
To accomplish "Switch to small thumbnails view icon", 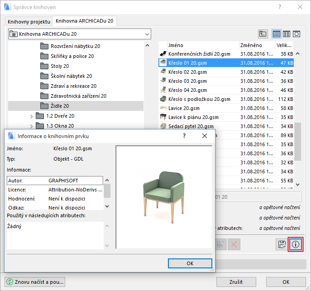I will (287, 34).
